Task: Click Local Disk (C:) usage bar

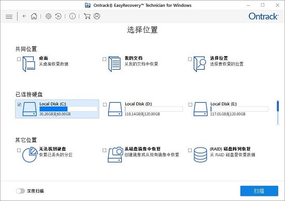Action: point(68,109)
